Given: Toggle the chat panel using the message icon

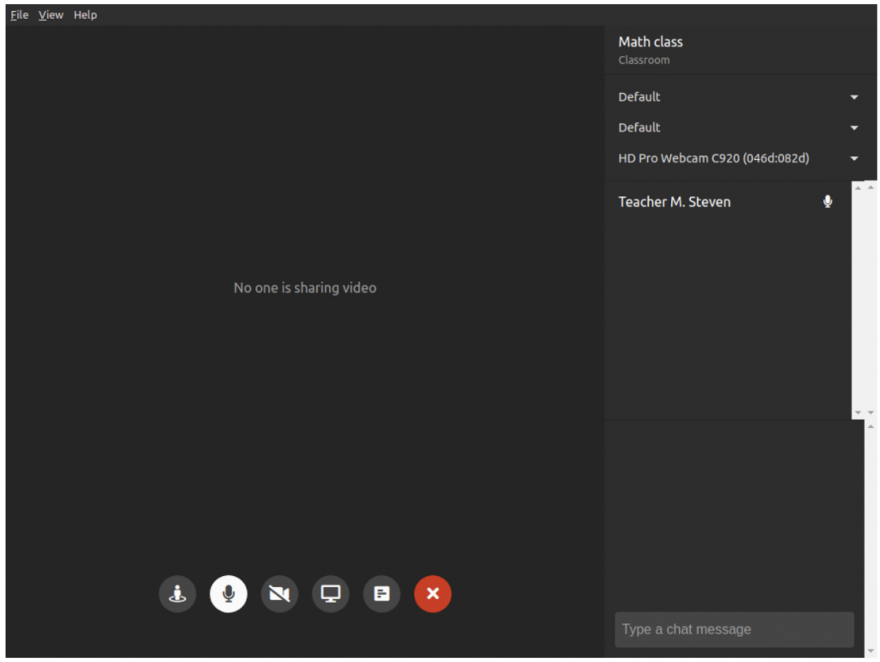Looking at the screenshot, I should click(x=382, y=594).
